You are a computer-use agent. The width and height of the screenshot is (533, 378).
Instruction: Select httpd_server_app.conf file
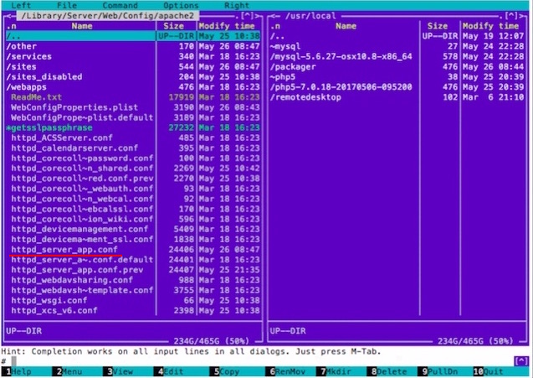(133, 250)
